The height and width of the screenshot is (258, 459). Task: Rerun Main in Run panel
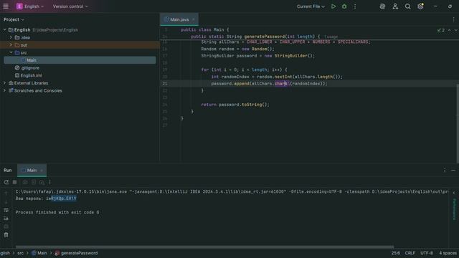6,182
